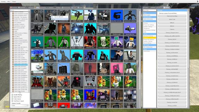Spawn the TV man Large NPC
The width and height of the screenshot is (199, 112).
(x=130, y=96)
